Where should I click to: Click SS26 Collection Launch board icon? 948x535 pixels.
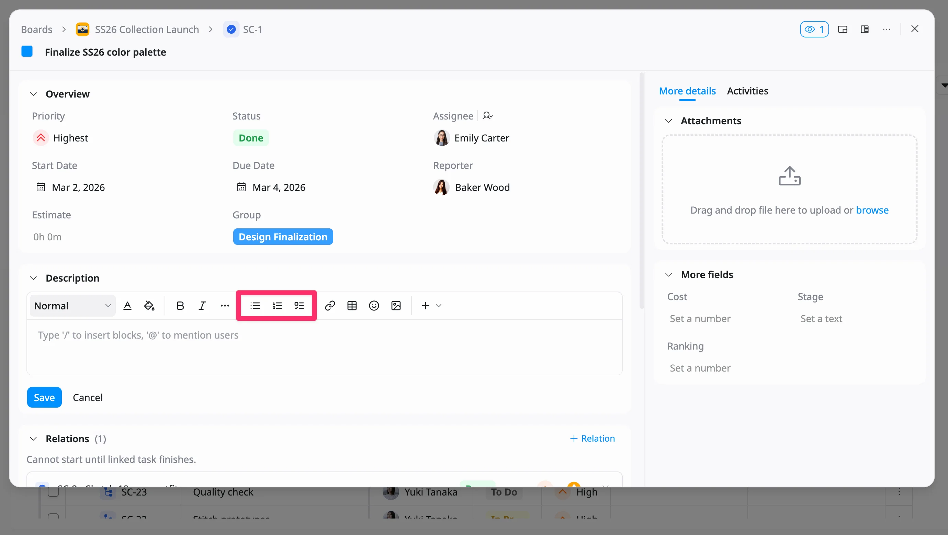[x=82, y=29]
